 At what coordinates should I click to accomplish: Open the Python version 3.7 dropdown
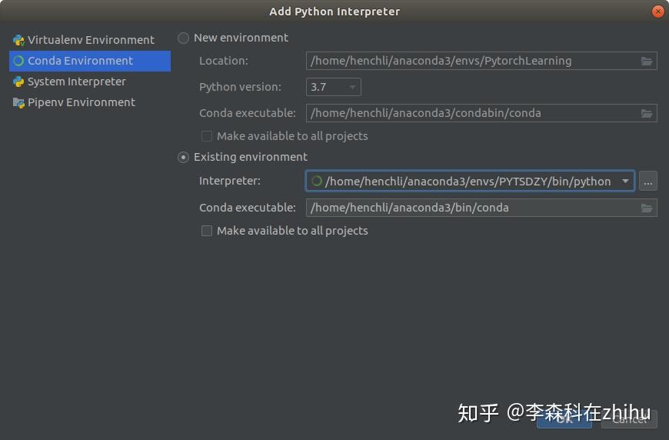334,87
